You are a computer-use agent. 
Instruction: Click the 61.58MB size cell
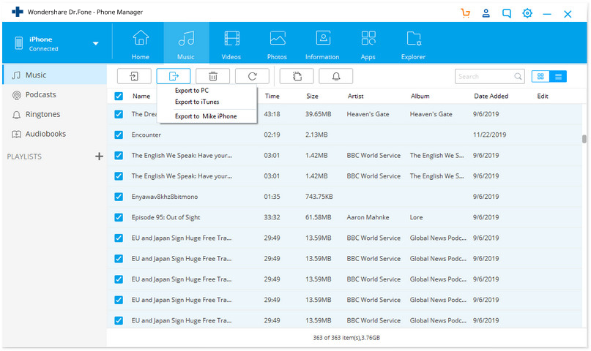(318, 217)
